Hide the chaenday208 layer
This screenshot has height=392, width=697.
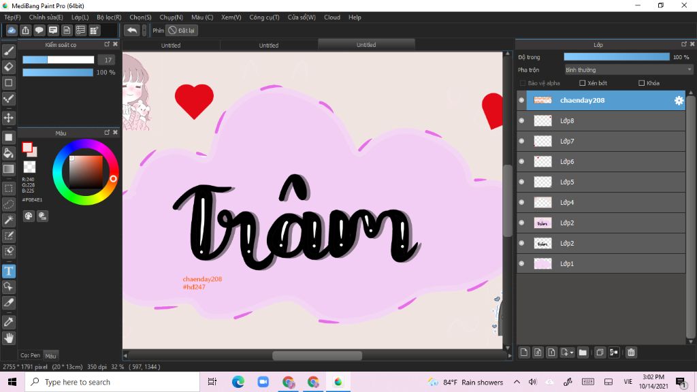(x=521, y=101)
